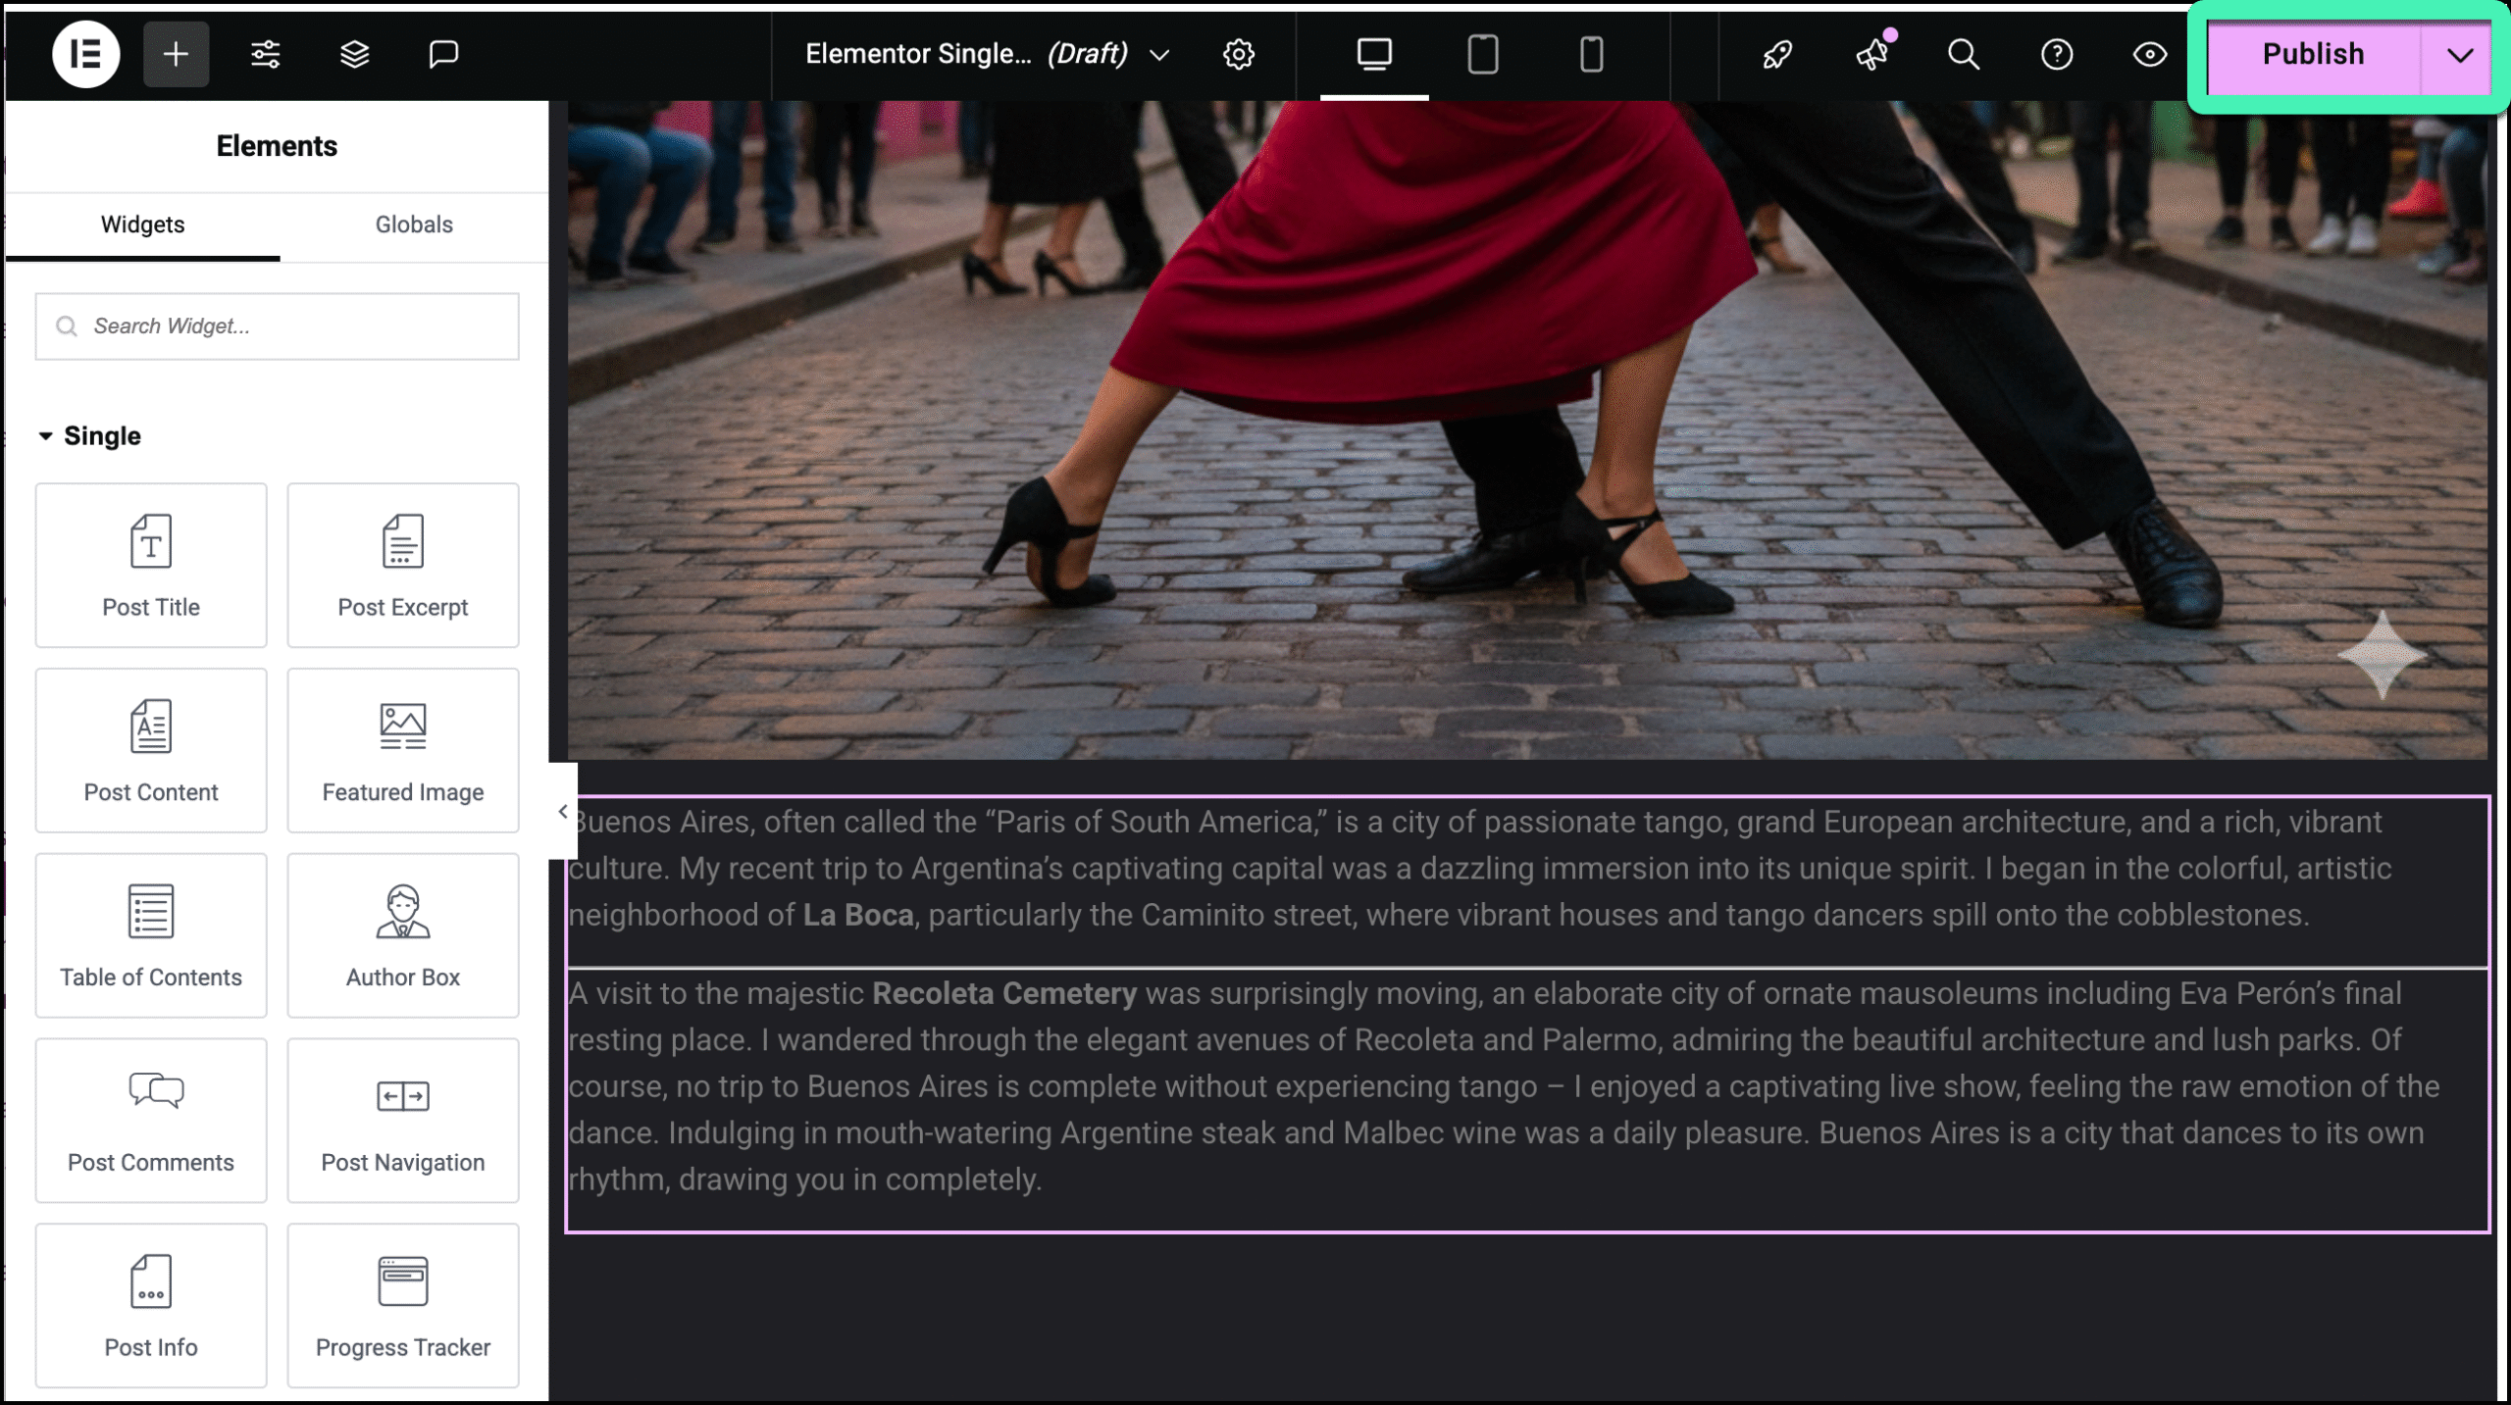Viewport: 2511px width, 1405px height.
Task: Click the Elementor logo icon
Action: click(86, 54)
